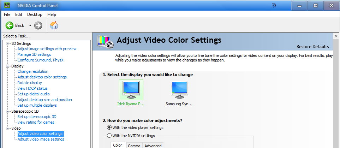The height and width of the screenshot is (148, 340).
Task: Click the Forward arrow icon
Action: [38, 25]
